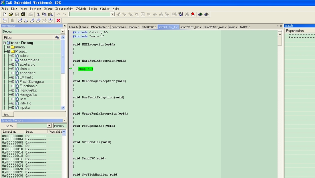Click the Save All icon

23,15
